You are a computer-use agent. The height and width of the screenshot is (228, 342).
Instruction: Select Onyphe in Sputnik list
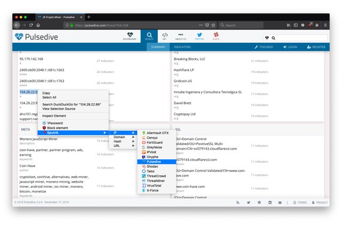(x=157, y=157)
